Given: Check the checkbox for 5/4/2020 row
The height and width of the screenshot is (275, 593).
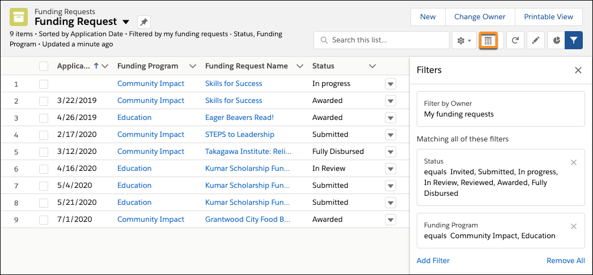Looking at the screenshot, I should (44, 186).
